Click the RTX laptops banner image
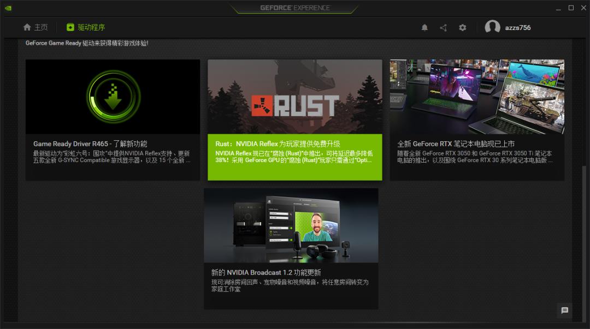Screen dimensions: 590x329 (x=477, y=97)
